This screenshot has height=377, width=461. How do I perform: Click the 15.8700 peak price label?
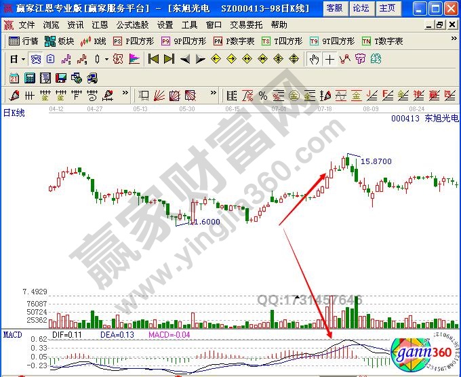pos(376,161)
